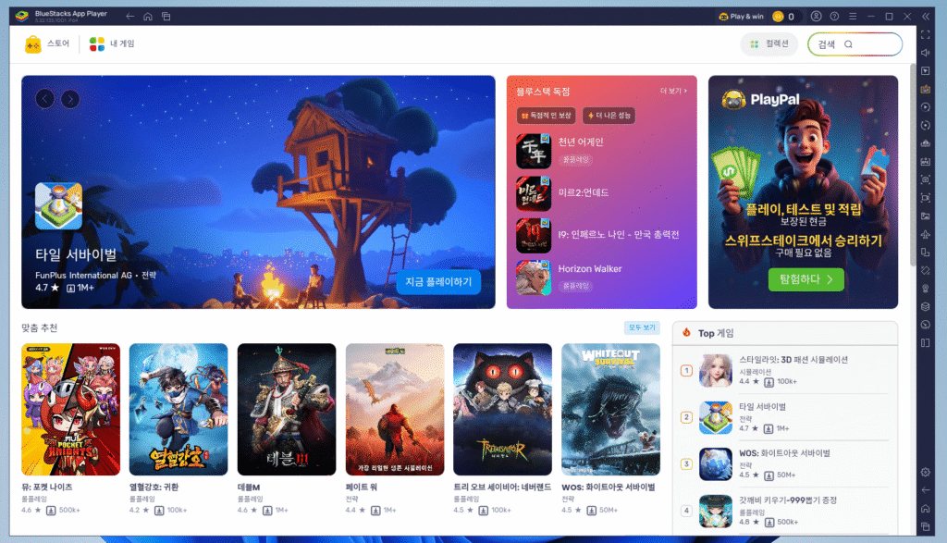
Task: Click the 검색 search field
Action: coord(855,44)
